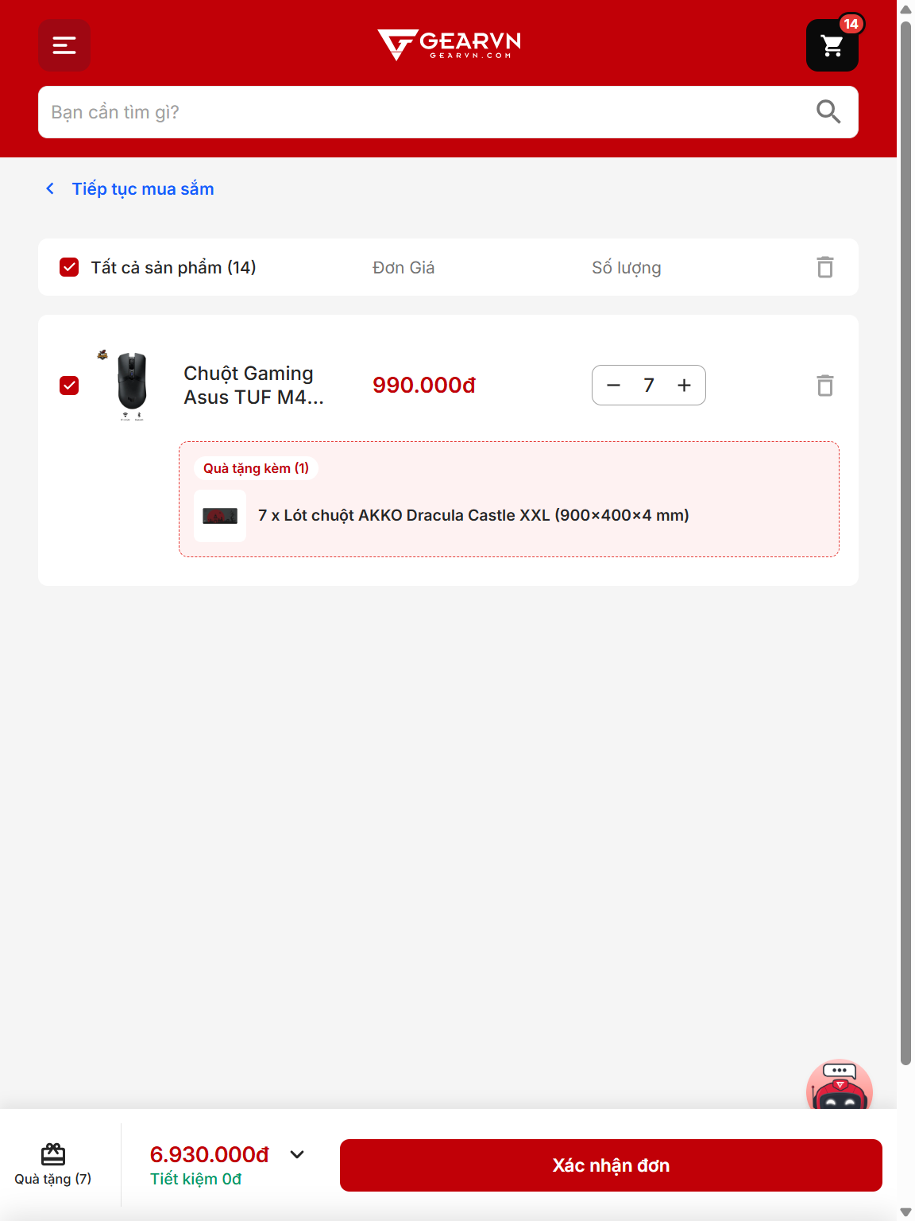This screenshot has width=915, height=1221.
Task: Open the Chuột Gaming Asus TUF product title
Action: [254, 386]
